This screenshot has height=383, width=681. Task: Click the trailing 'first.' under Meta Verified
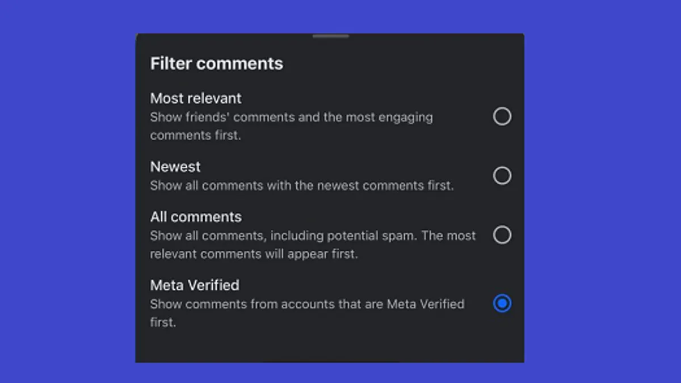pos(163,322)
